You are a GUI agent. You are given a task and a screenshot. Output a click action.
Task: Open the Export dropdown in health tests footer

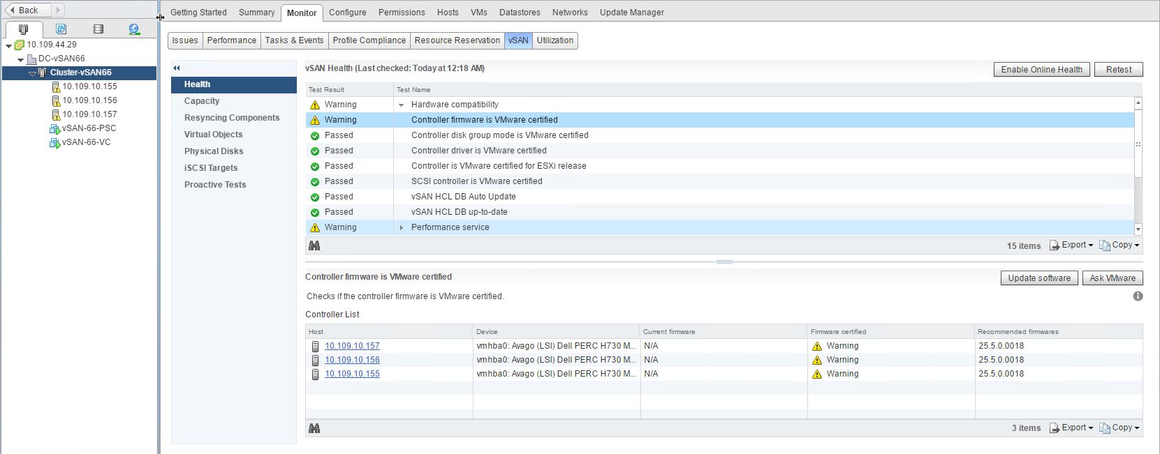[x=1071, y=245]
